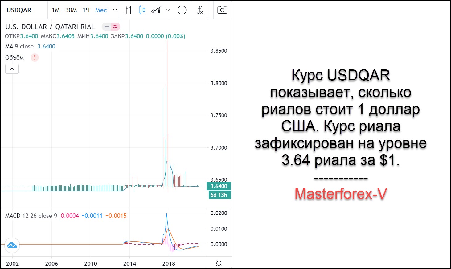The image size is (451, 269).
Task: Click the Объём indicator label
Action: coord(14,57)
